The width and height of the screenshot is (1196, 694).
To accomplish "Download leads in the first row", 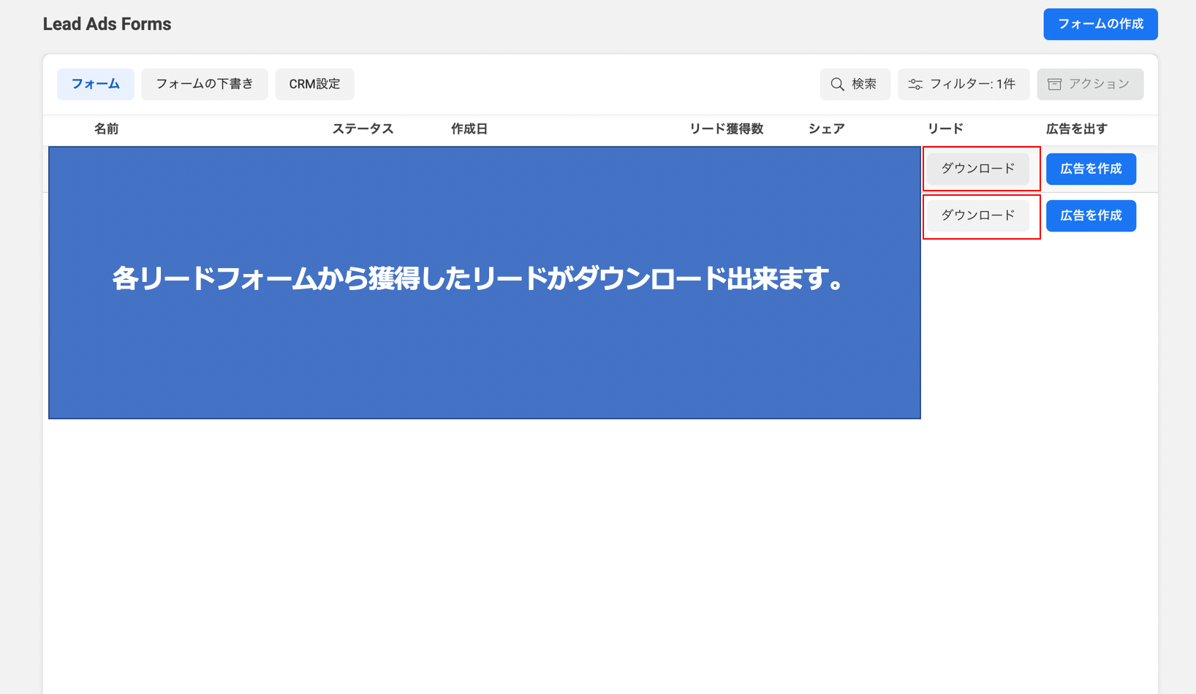I will (978, 169).
